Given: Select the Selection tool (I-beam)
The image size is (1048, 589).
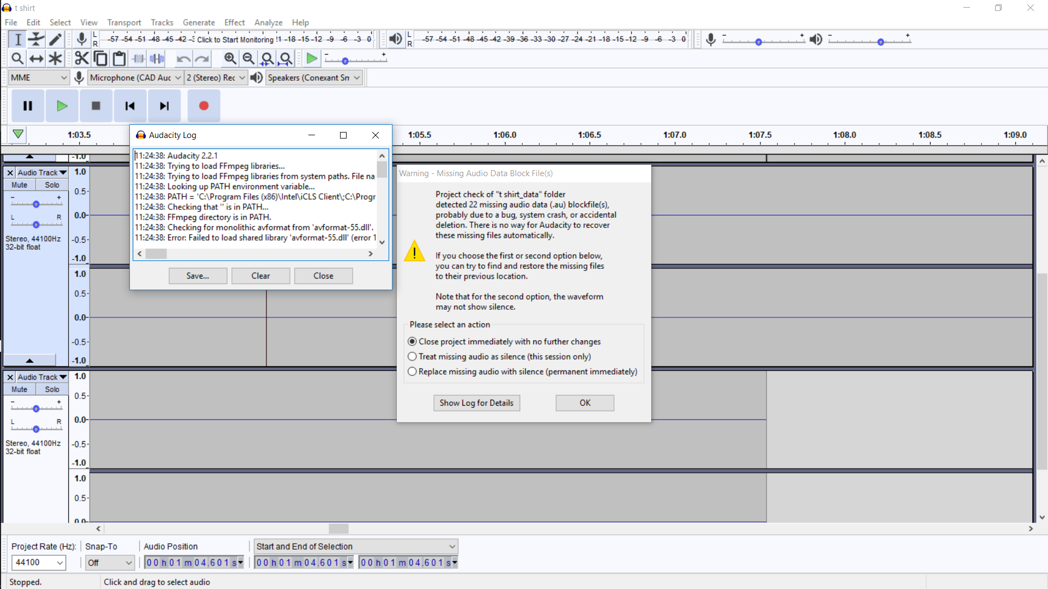Looking at the screenshot, I should (17, 39).
